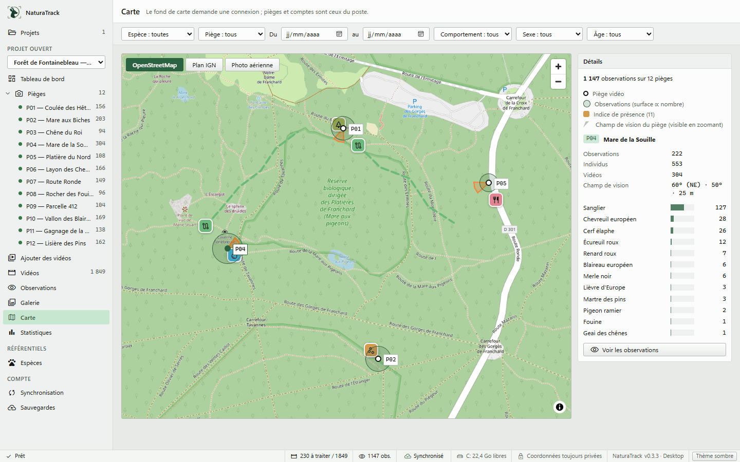Collapse the Pièges tree section
This screenshot has width=740, height=462.
(8, 94)
